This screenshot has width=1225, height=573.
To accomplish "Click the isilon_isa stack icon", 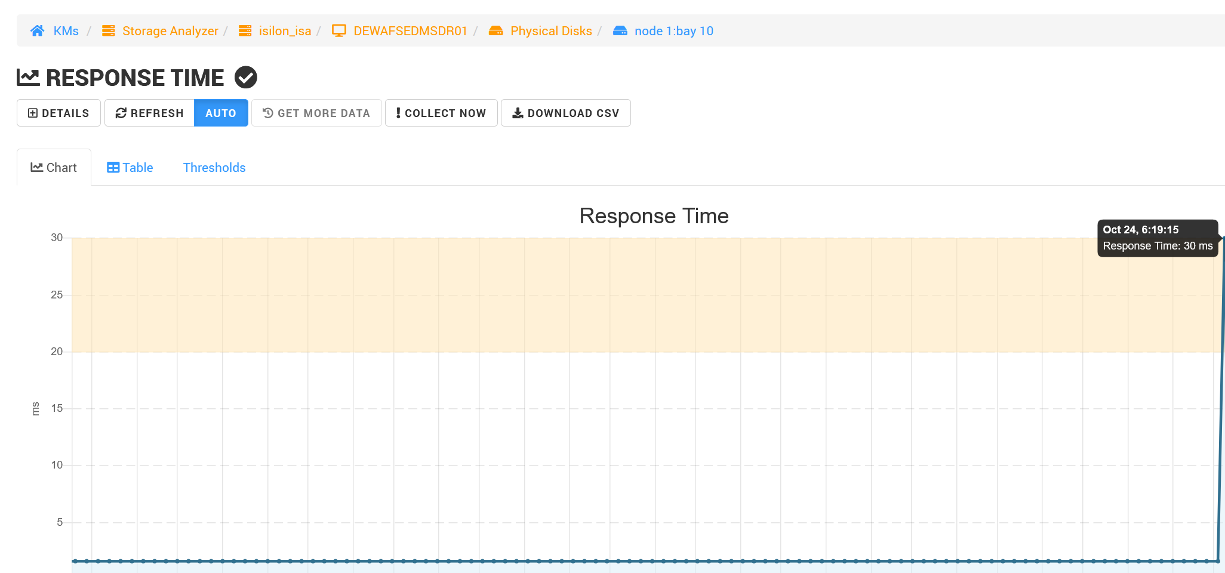I will [x=245, y=30].
